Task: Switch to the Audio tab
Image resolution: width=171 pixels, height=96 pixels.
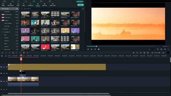Action: click(x=18, y=5)
